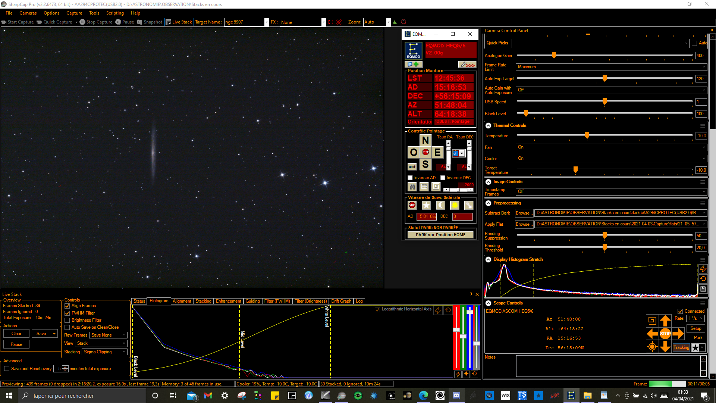Screen dimensions: 716x403
Task: Check Inverser DEC in EQMOD
Action: (443, 178)
